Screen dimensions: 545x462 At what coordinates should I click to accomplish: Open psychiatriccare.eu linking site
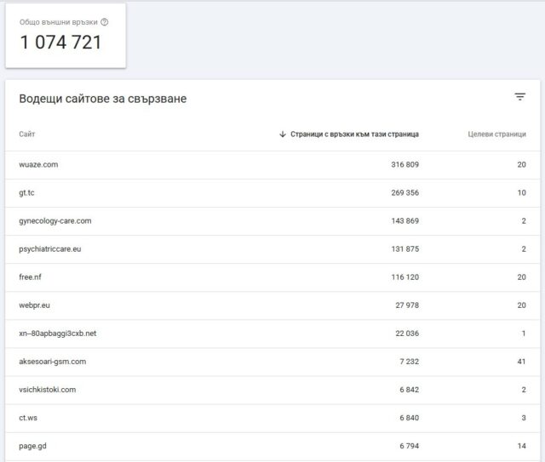(272, 249)
